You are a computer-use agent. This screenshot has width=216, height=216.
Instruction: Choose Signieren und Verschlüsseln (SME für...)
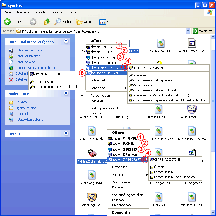point(161,95)
